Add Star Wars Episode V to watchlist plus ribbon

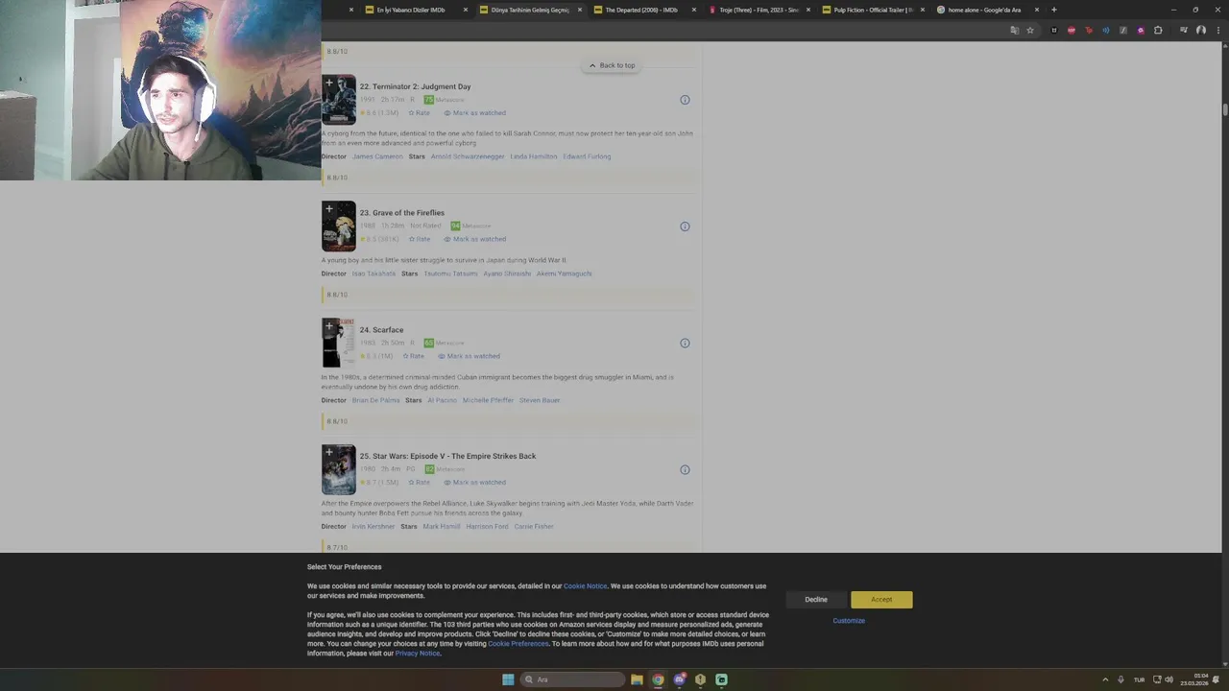328,452
